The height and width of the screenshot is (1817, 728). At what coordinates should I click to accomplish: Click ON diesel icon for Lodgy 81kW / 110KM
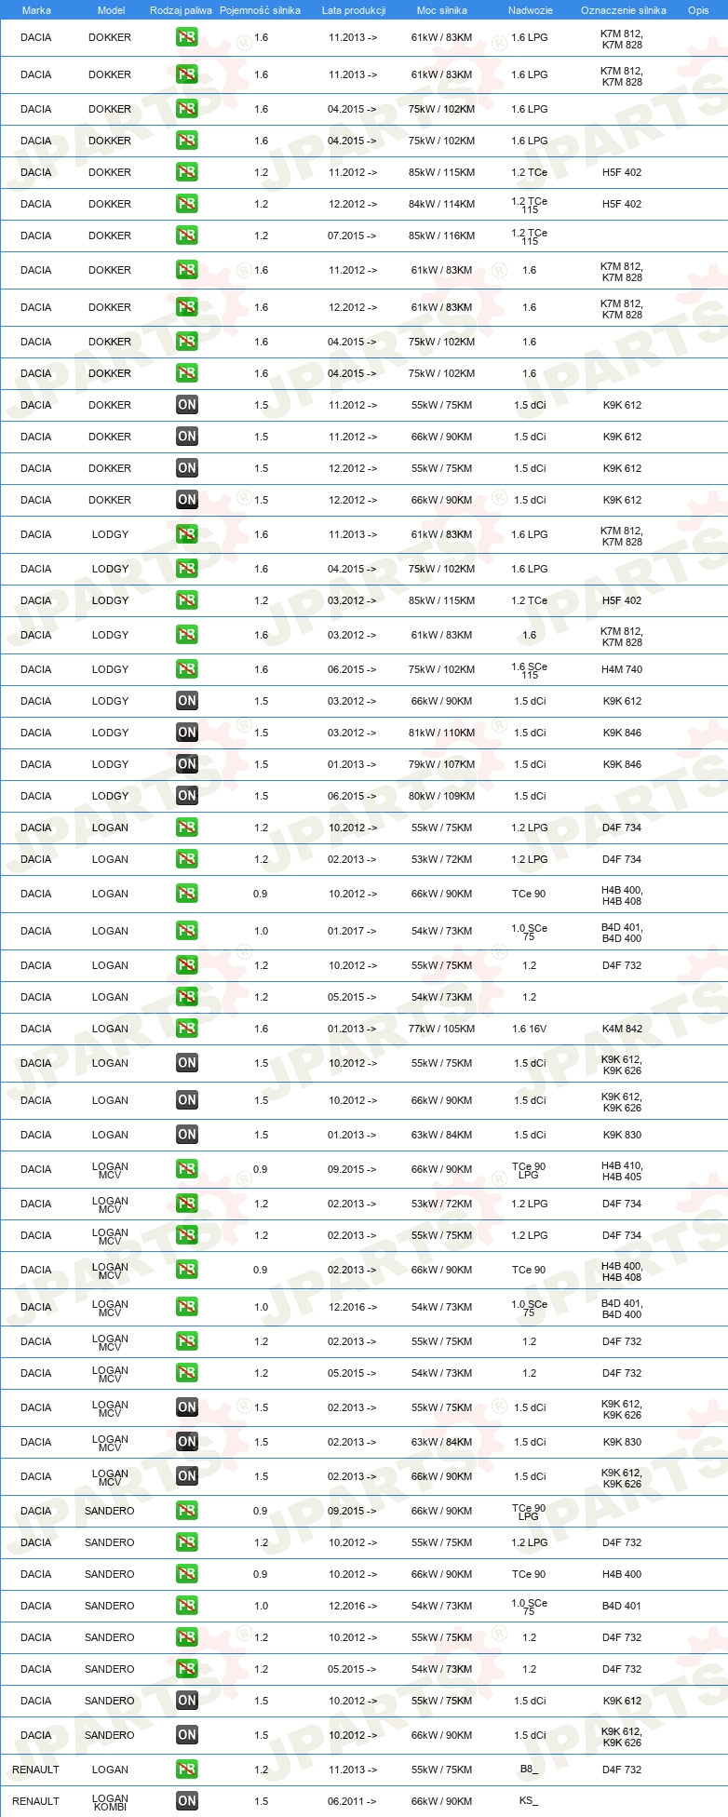187,733
